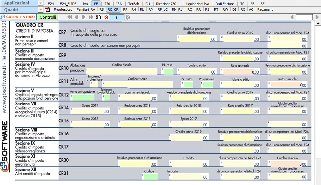
Task: Click the Controlli button
Action: pos(48,17)
